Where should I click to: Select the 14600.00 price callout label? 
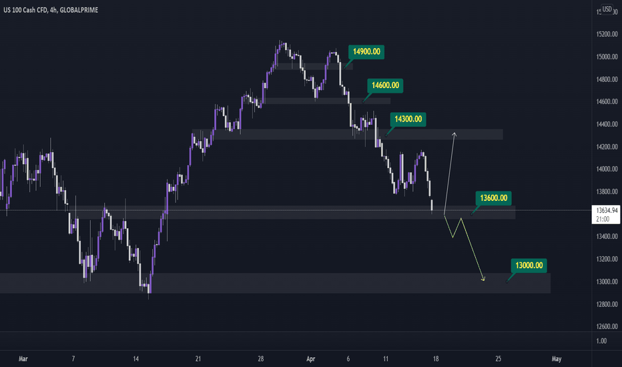pyautogui.click(x=385, y=85)
